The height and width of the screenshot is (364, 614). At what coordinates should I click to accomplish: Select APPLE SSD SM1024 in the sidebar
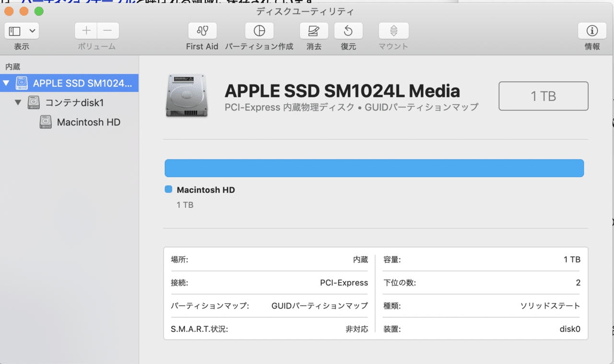(69, 83)
